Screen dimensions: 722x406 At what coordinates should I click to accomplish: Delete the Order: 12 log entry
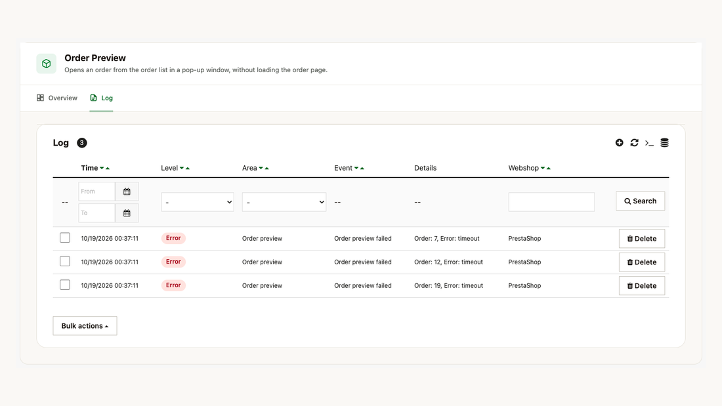pos(642,262)
